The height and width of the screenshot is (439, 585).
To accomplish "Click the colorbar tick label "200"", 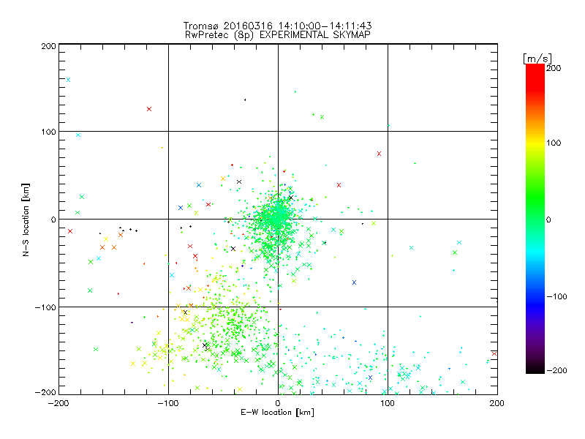I will [554, 68].
